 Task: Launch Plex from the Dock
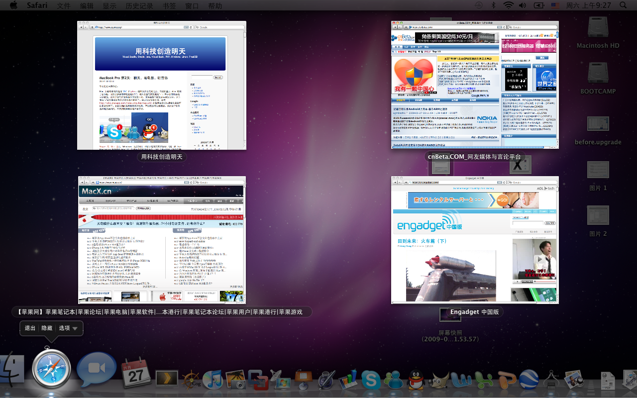coord(166,379)
